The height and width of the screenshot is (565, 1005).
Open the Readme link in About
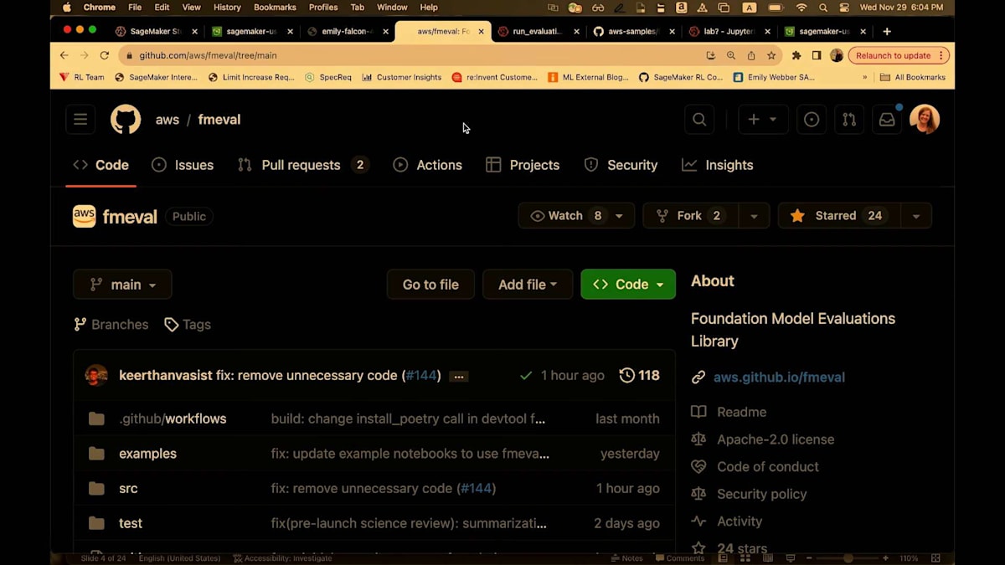point(741,412)
